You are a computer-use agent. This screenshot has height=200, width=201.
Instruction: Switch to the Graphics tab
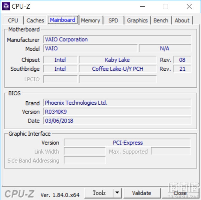pos(137,20)
